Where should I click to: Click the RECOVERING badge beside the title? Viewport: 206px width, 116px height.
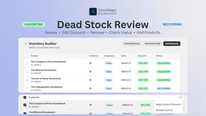coord(172,24)
